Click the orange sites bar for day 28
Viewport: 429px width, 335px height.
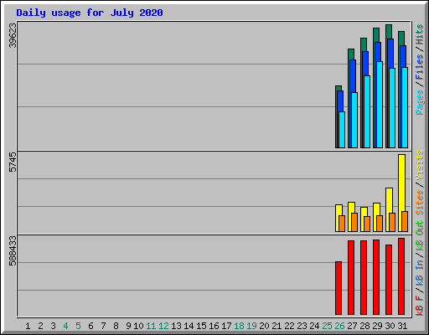[367, 224]
